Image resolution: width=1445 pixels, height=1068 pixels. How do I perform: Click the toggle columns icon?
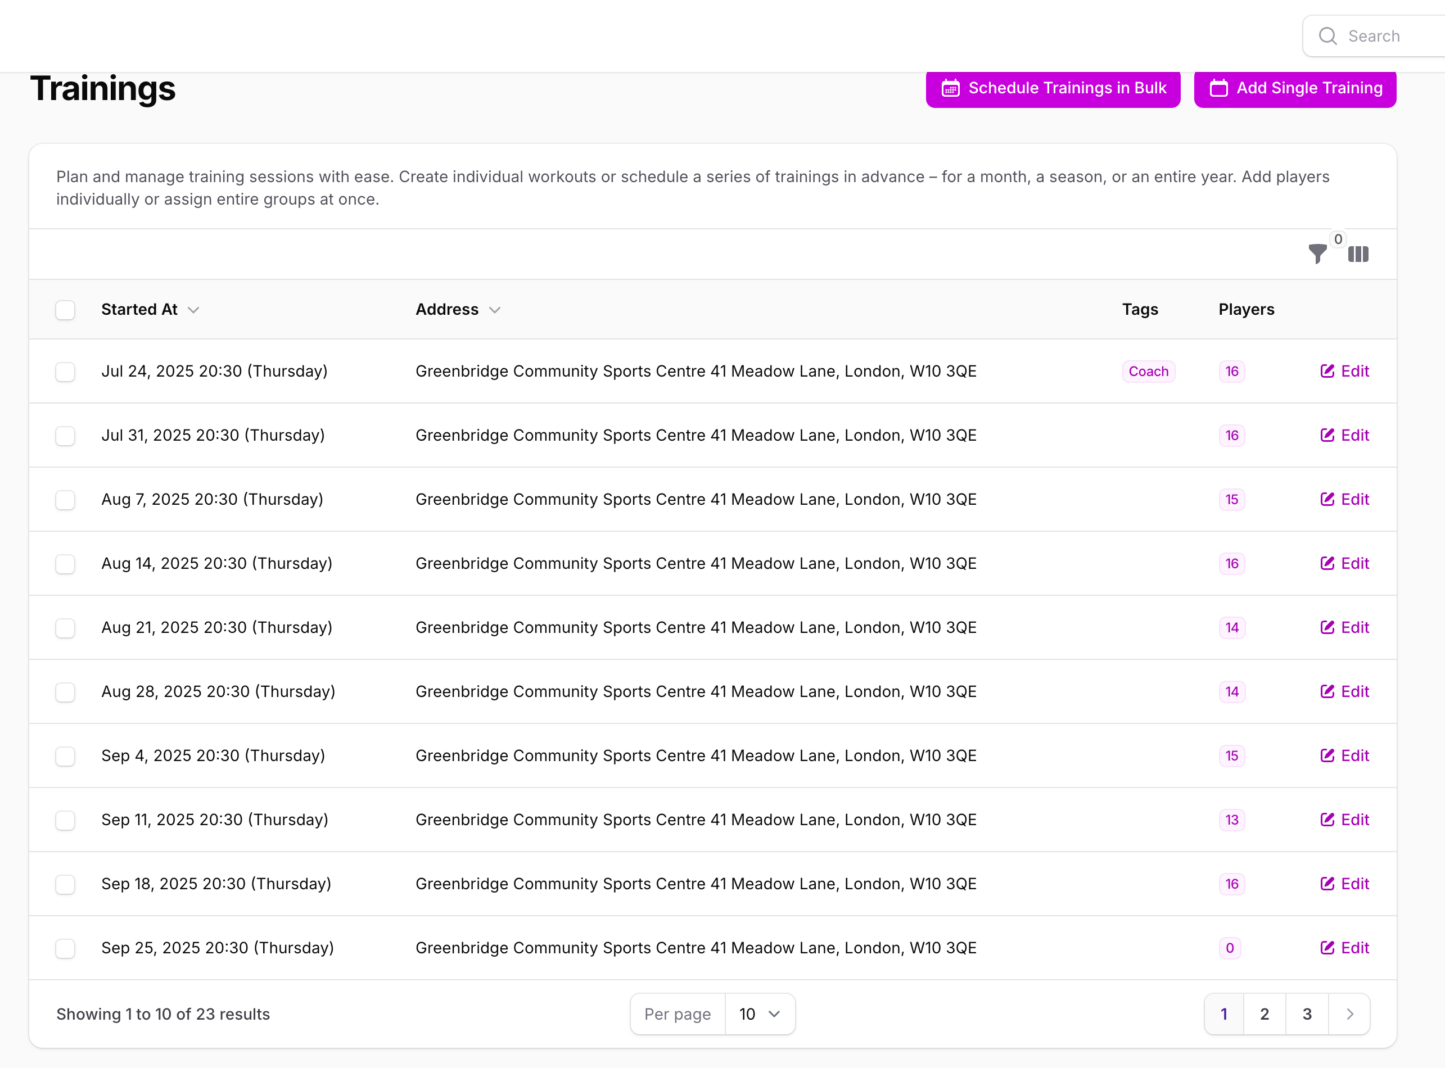tap(1358, 254)
